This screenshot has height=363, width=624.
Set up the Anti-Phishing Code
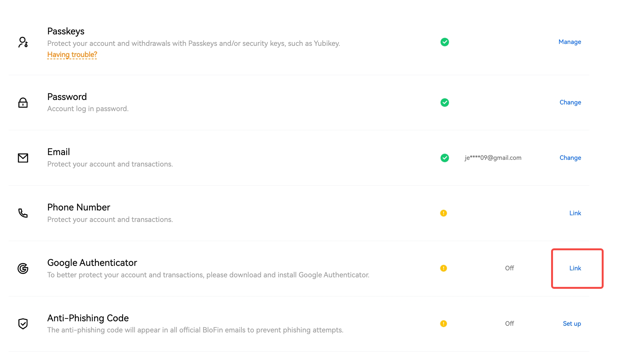point(572,324)
